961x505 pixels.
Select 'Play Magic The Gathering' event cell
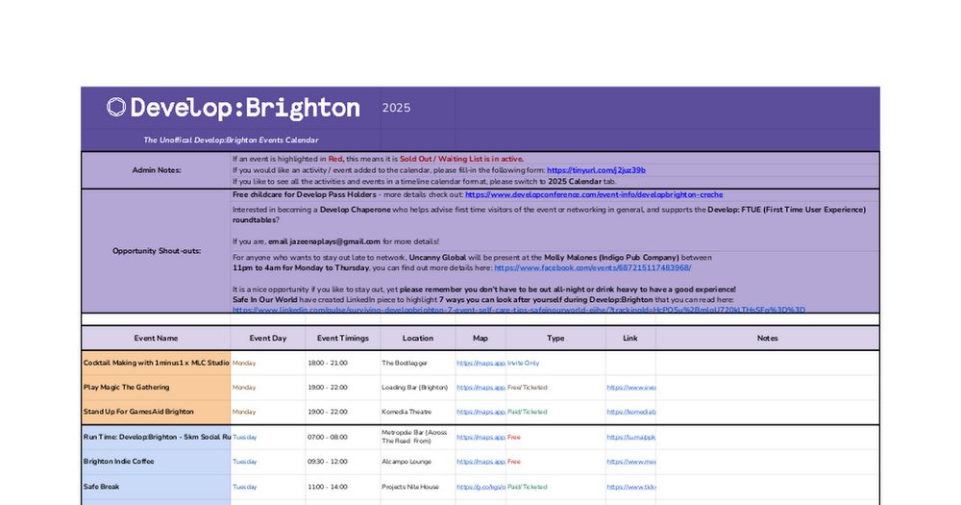point(157,388)
